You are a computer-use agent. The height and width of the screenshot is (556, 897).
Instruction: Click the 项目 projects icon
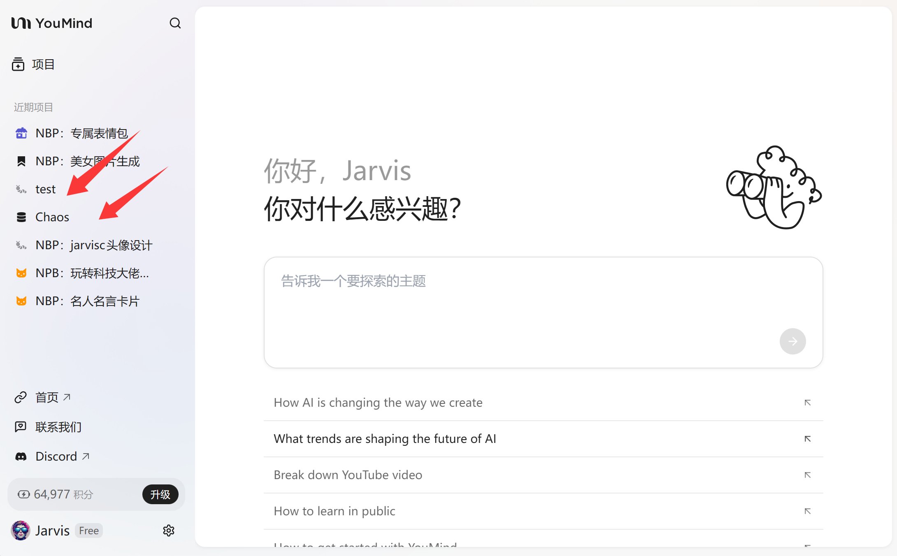point(18,64)
